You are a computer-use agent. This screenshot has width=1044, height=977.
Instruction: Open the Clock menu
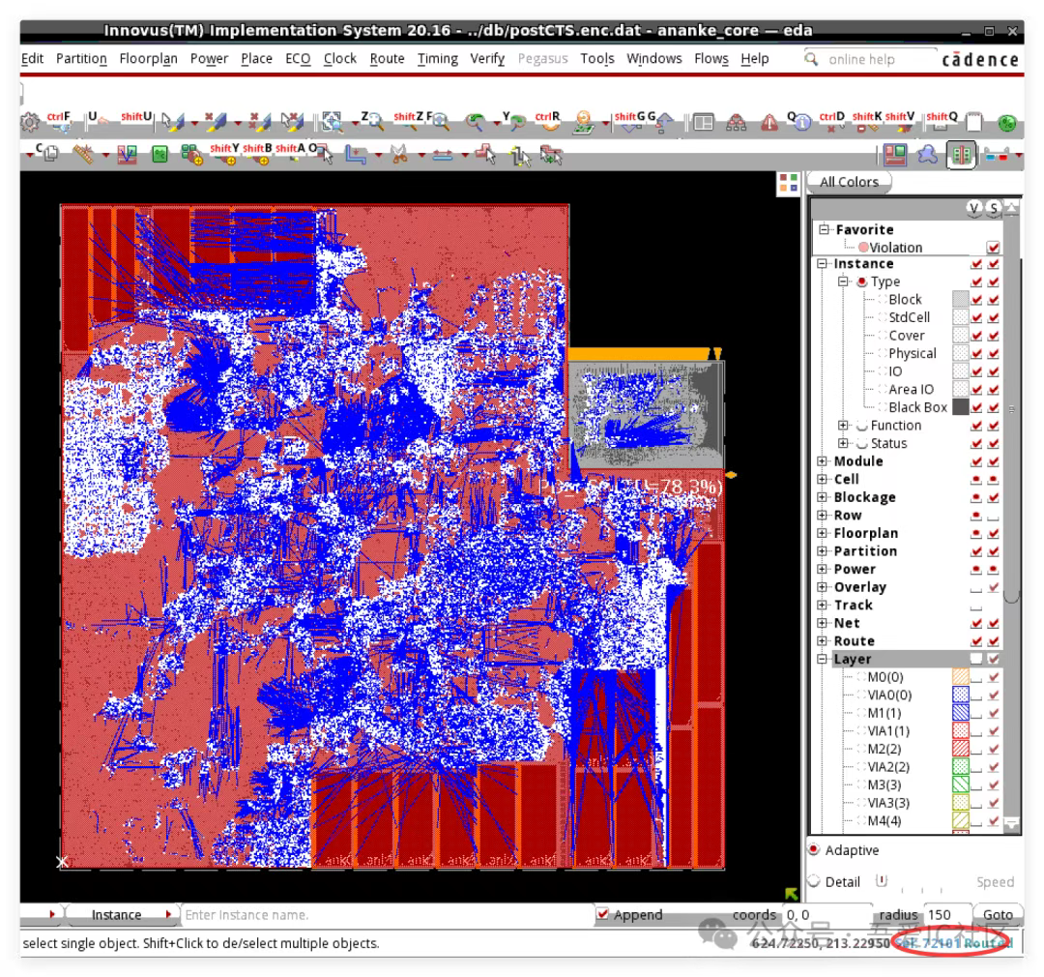[x=340, y=59]
